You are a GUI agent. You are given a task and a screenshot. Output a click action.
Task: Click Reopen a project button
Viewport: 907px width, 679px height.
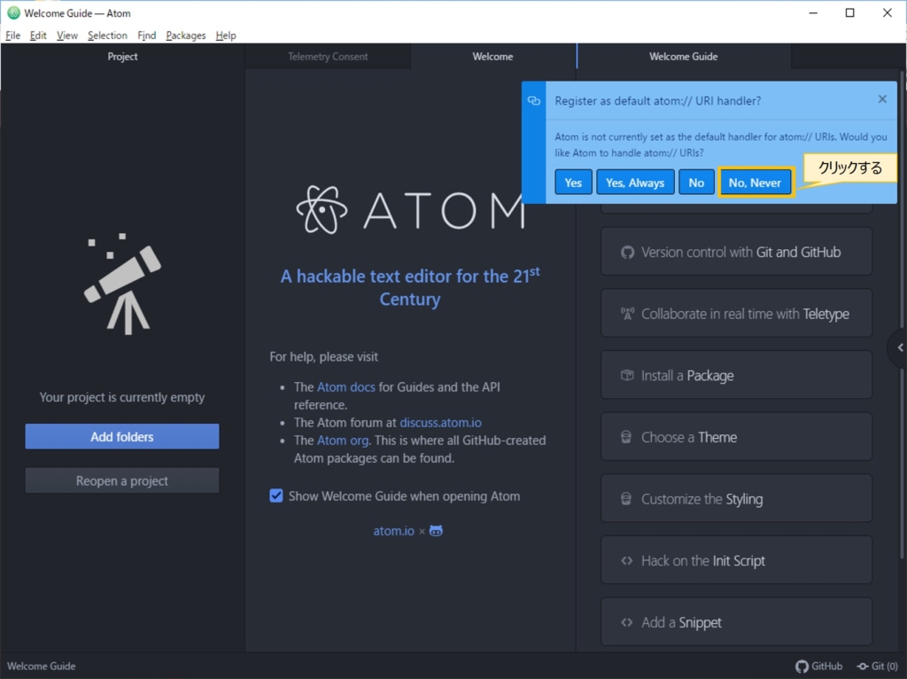coord(122,480)
